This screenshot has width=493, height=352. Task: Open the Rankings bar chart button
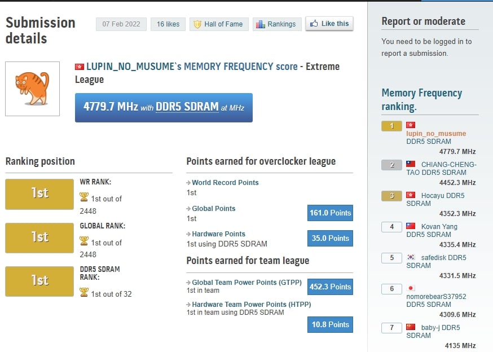pos(275,24)
